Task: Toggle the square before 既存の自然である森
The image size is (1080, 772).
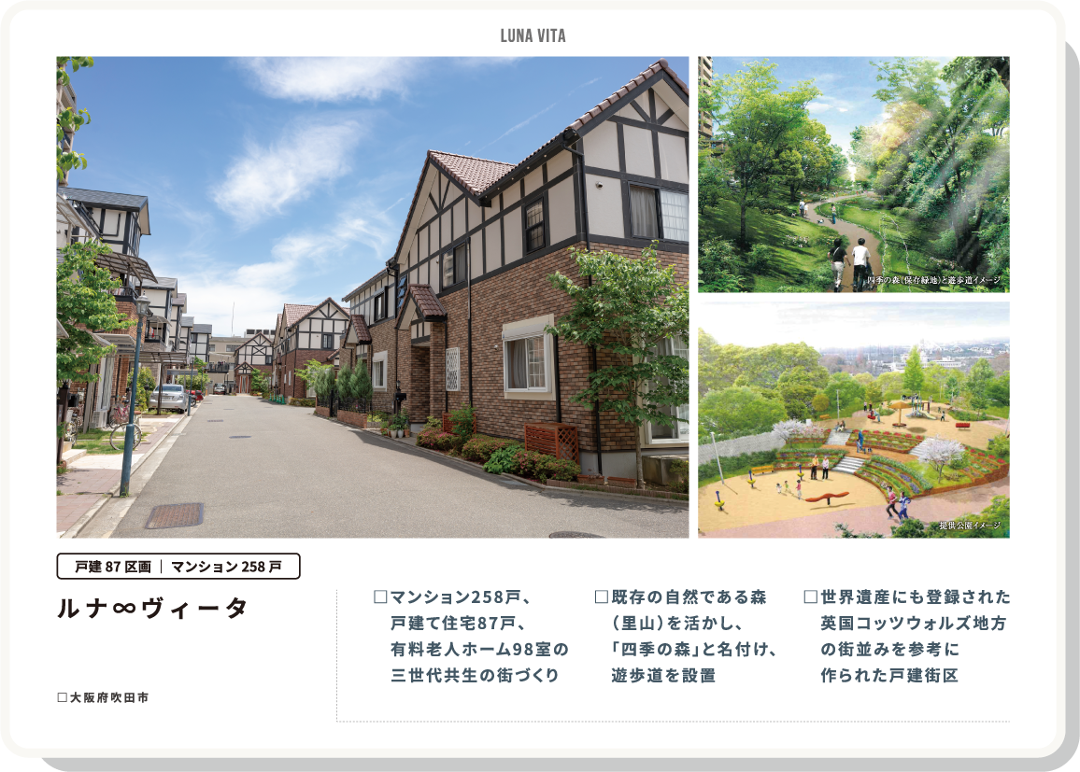Action: (601, 597)
